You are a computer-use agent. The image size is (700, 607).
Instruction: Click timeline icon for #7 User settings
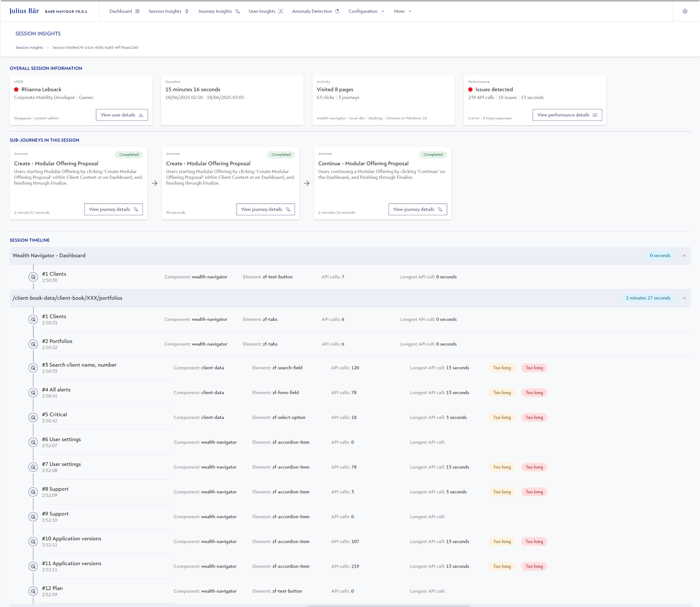pos(33,467)
